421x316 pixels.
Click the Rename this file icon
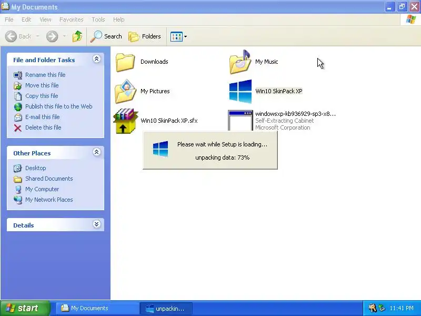click(18, 75)
